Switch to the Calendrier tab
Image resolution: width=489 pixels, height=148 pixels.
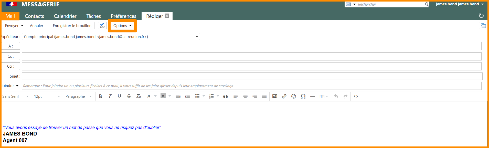click(65, 16)
